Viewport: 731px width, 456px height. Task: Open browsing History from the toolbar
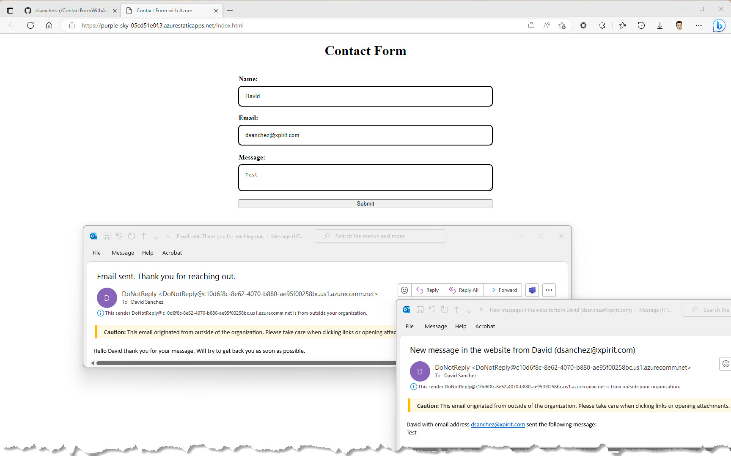[x=641, y=25]
